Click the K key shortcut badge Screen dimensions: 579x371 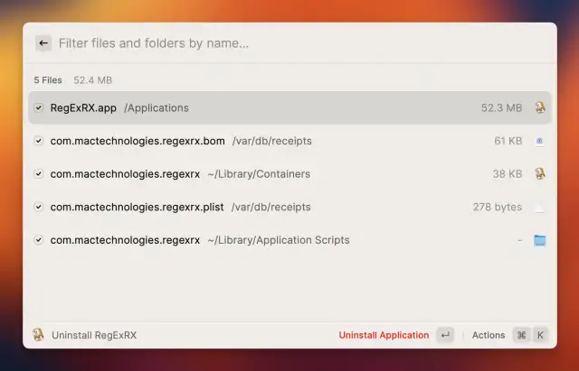540,335
